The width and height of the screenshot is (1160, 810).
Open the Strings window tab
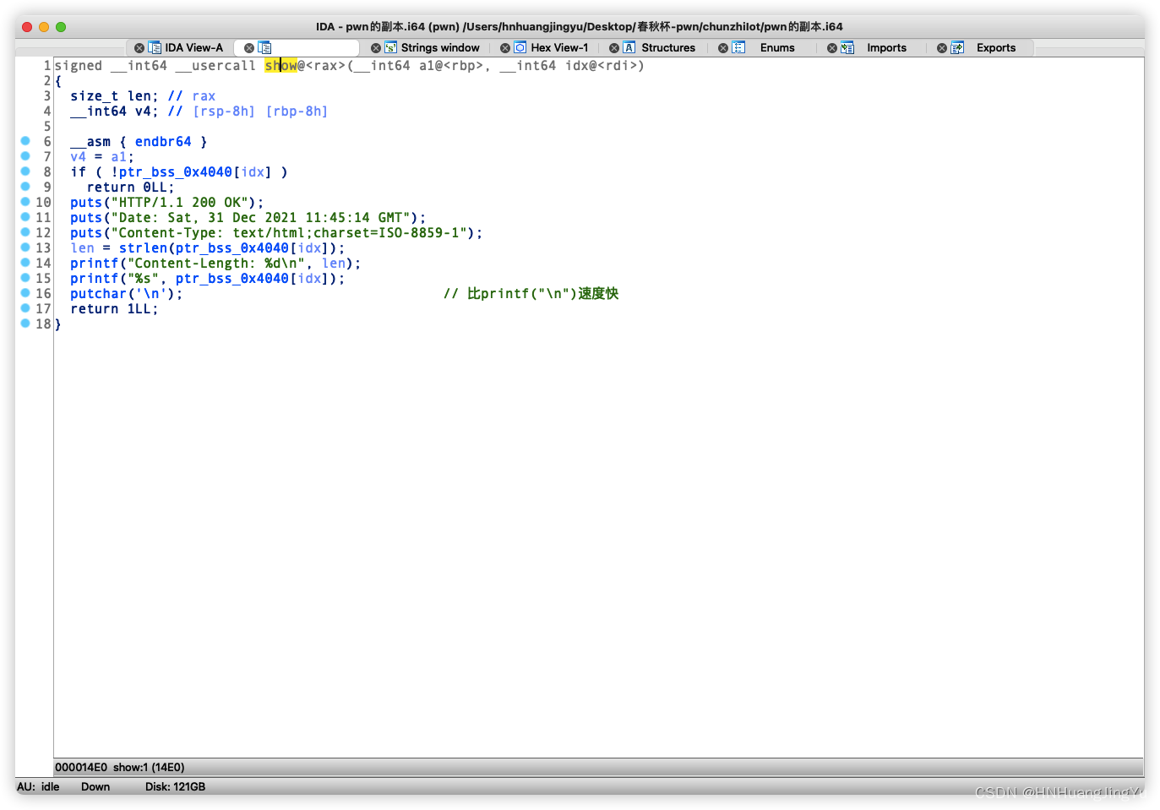click(439, 48)
